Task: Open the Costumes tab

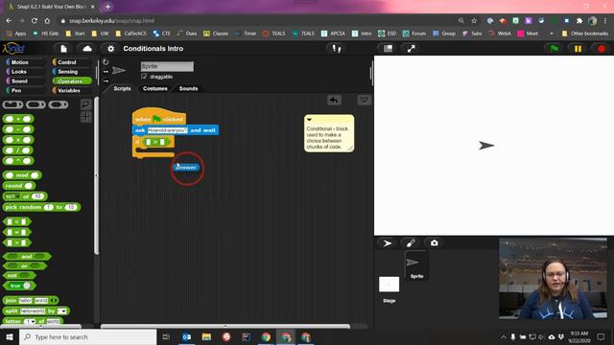Action: (x=155, y=89)
